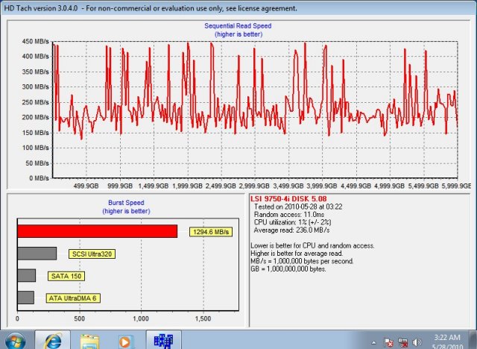Open volume speaker tray icon
The height and width of the screenshot is (349, 477).
click(x=417, y=342)
